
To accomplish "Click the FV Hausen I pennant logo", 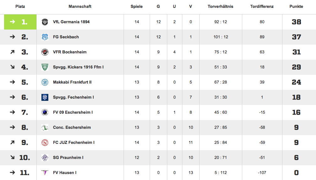I will coord(45,172).
